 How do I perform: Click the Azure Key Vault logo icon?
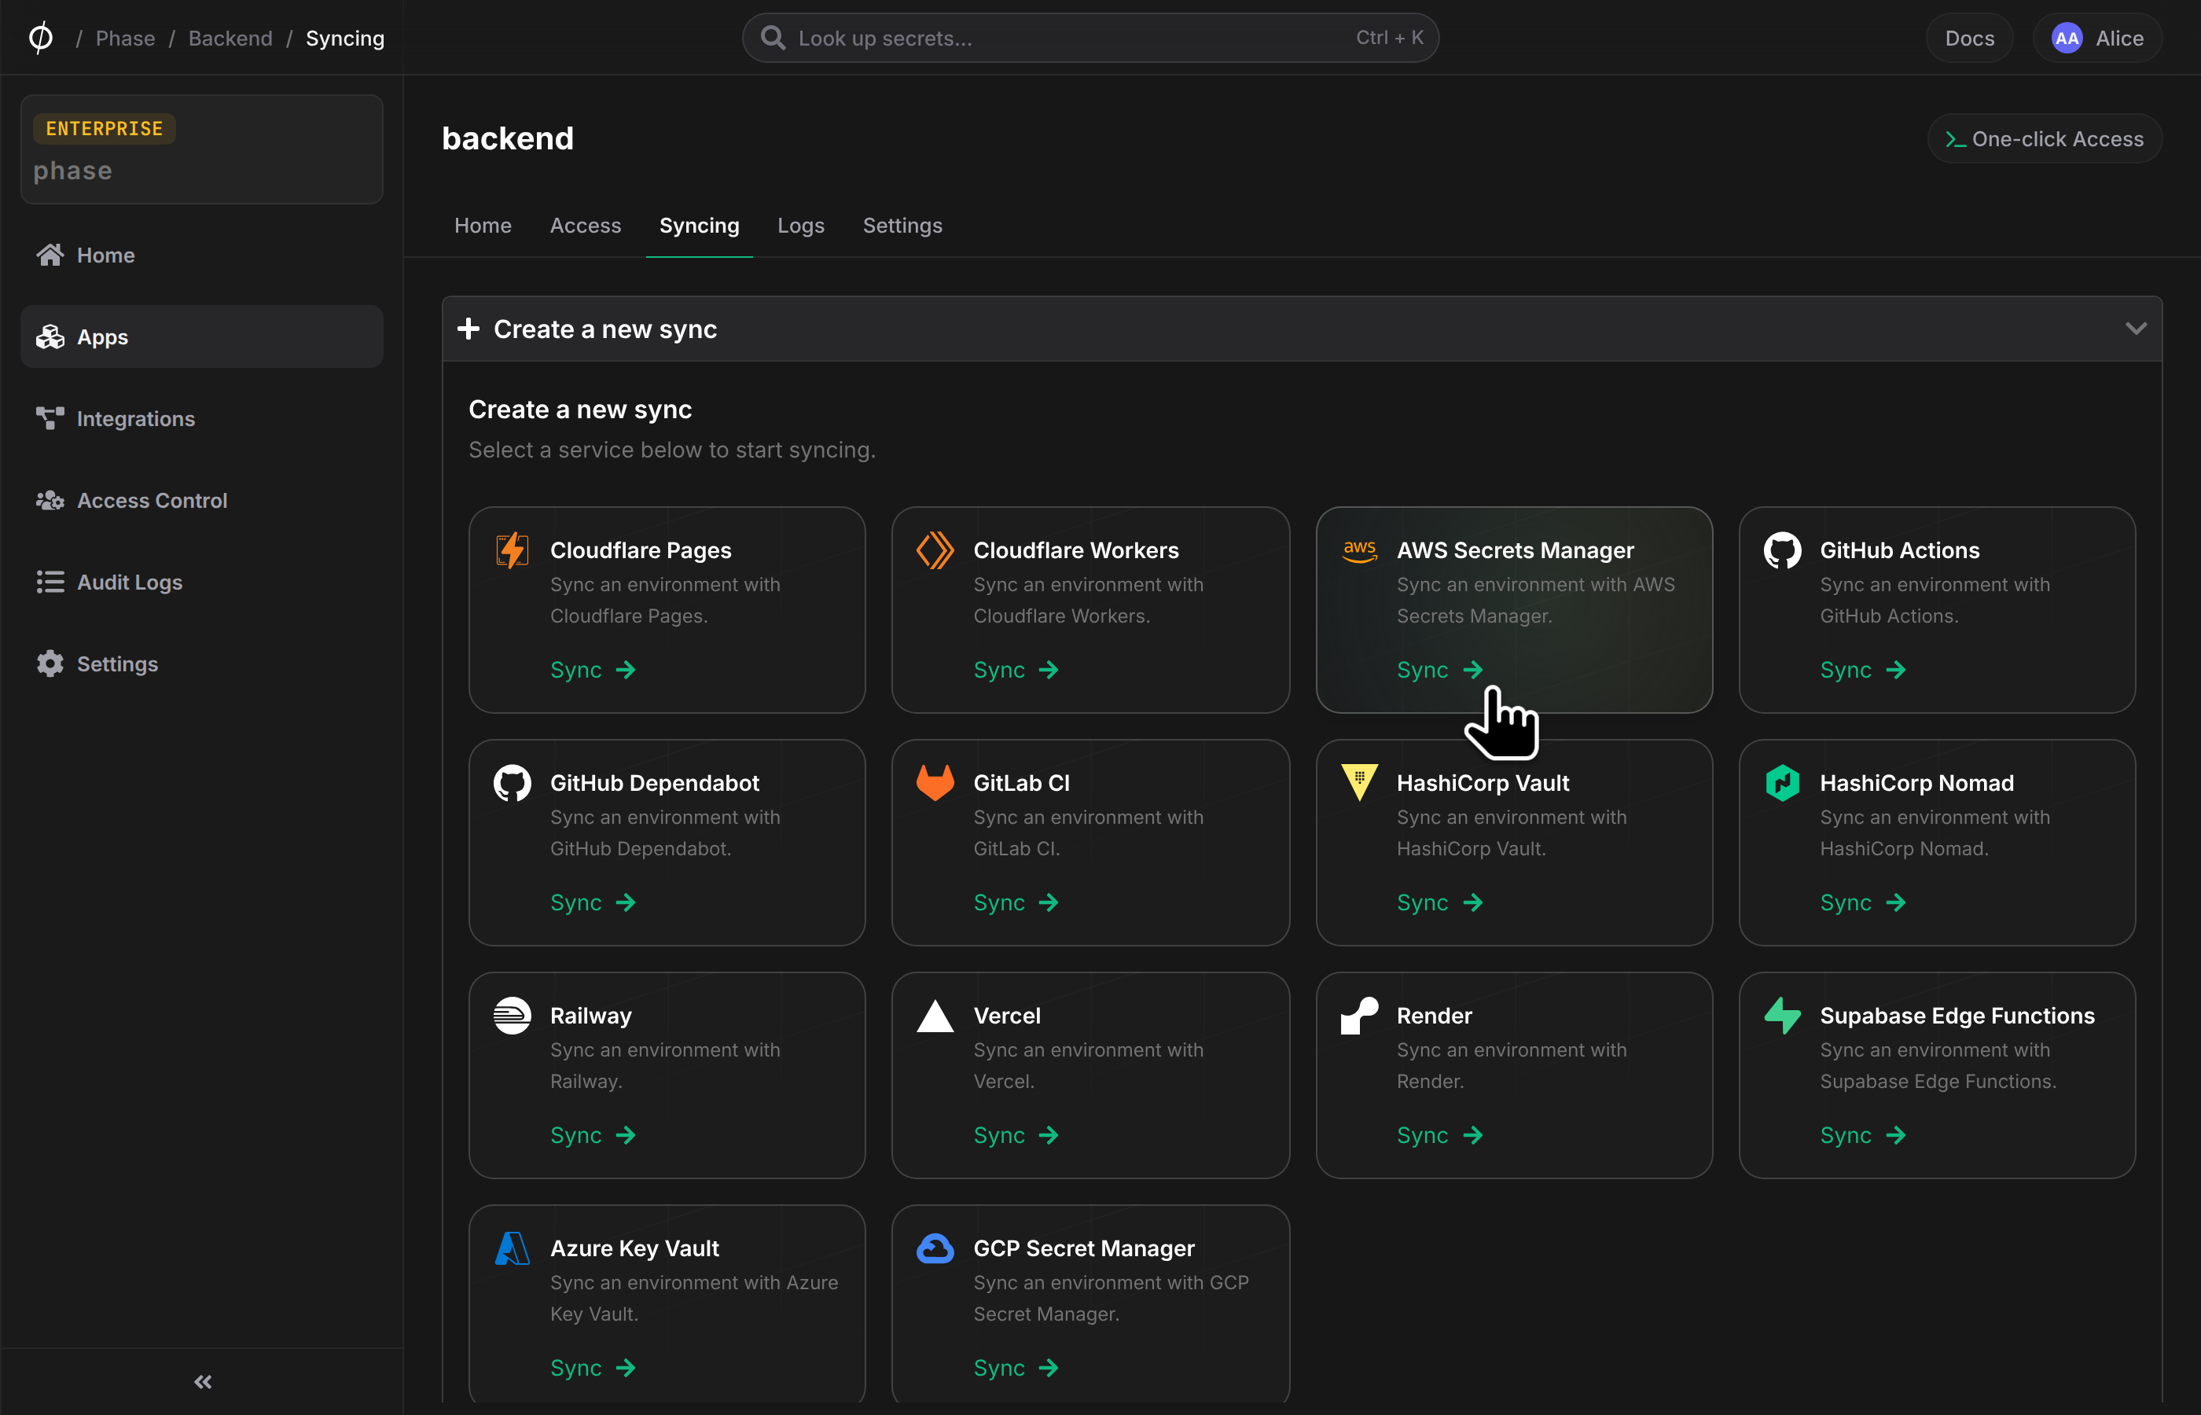512,1248
